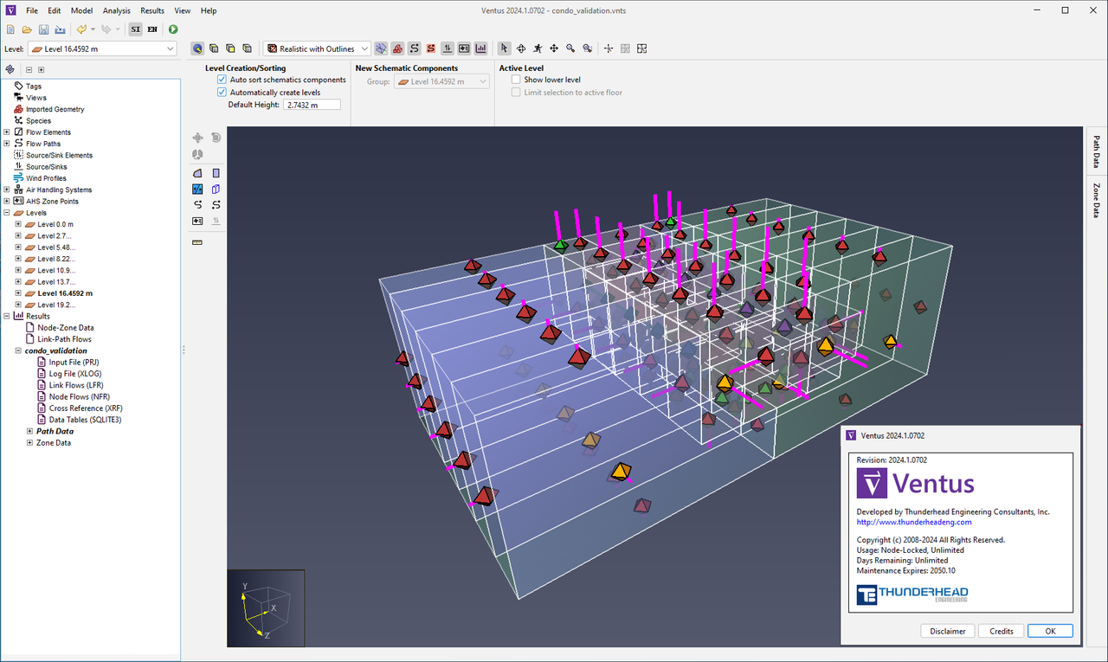Open the Realistic with Outlines dropdown

pos(317,49)
